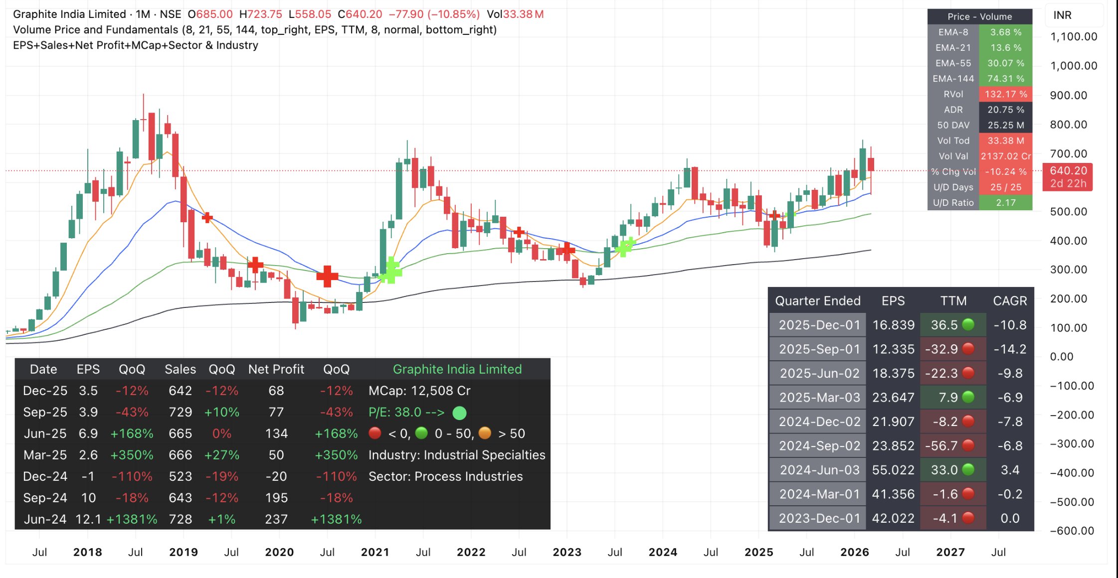Click the red TTM dot in 2023-Dec-01 row
1118x578 pixels.
pos(968,518)
